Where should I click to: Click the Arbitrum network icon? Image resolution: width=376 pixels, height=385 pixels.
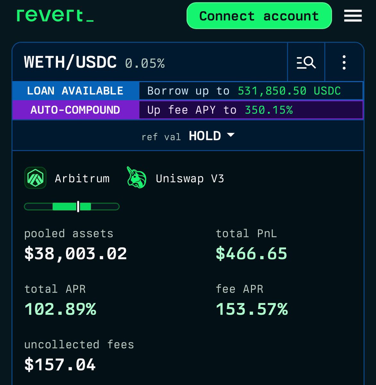[35, 178]
